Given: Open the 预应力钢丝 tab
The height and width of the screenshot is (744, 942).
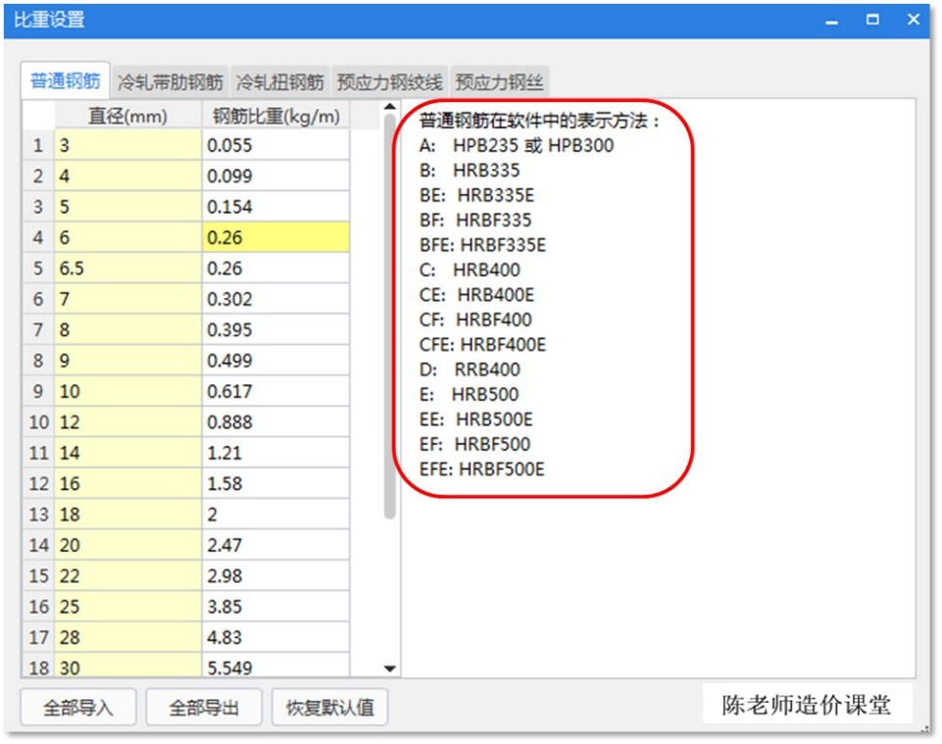Looking at the screenshot, I should pyautogui.click(x=498, y=81).
